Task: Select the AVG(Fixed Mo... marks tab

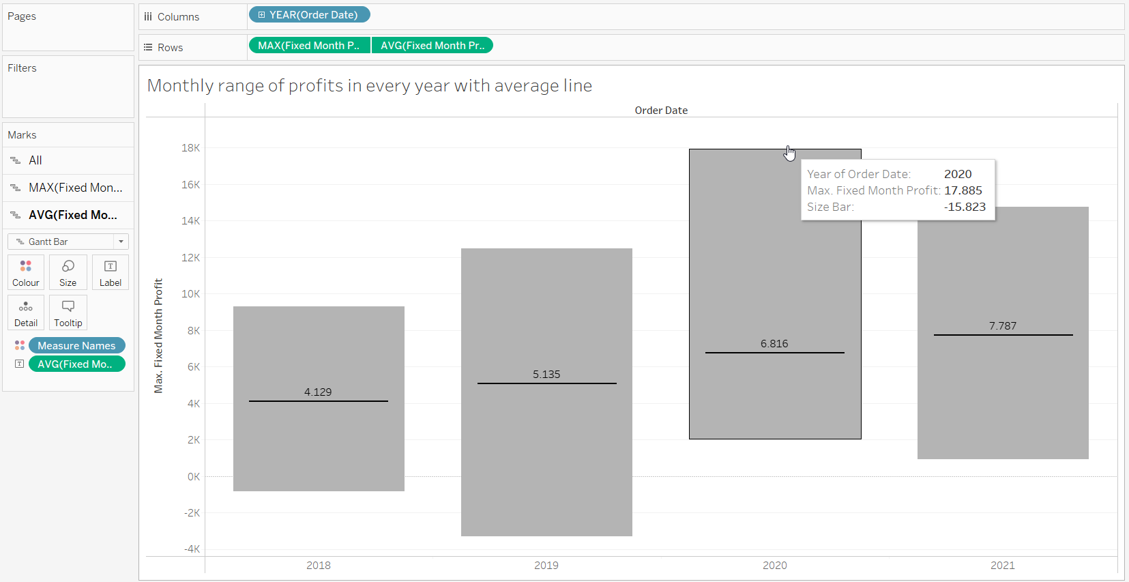Action: [68, 215]
